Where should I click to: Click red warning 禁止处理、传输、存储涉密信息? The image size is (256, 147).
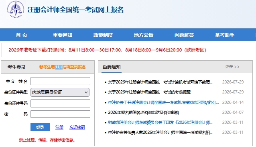point(47,140)
